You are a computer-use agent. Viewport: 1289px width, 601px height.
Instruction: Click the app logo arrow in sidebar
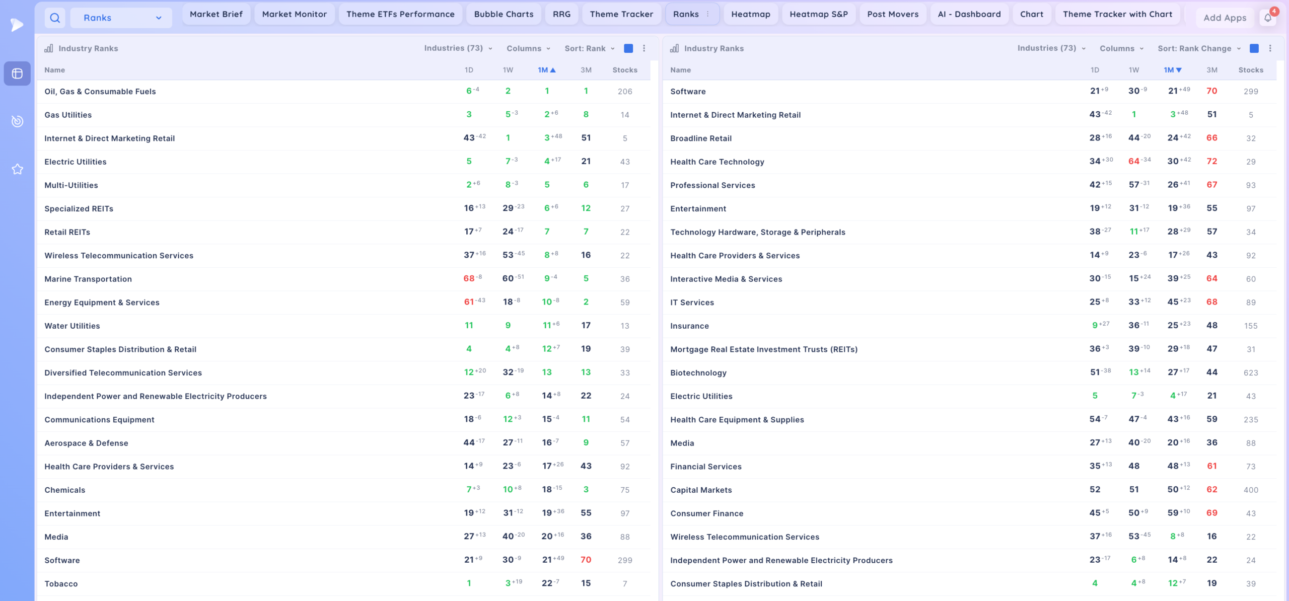(x=17, y=24)
